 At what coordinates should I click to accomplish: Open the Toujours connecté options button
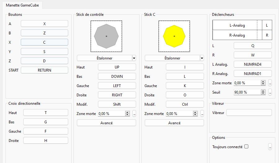(x=270, y=147)
